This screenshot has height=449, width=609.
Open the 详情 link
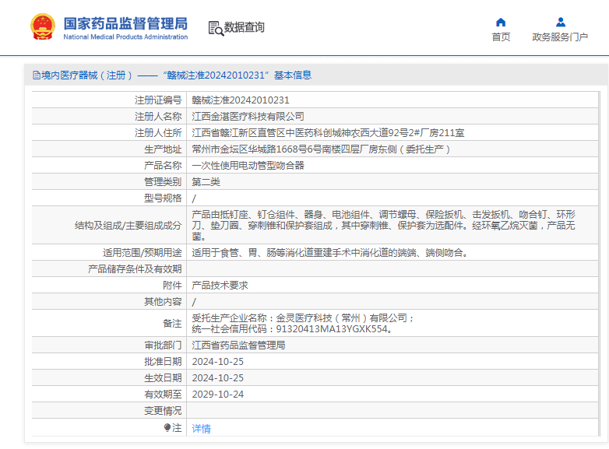[201, 429]
